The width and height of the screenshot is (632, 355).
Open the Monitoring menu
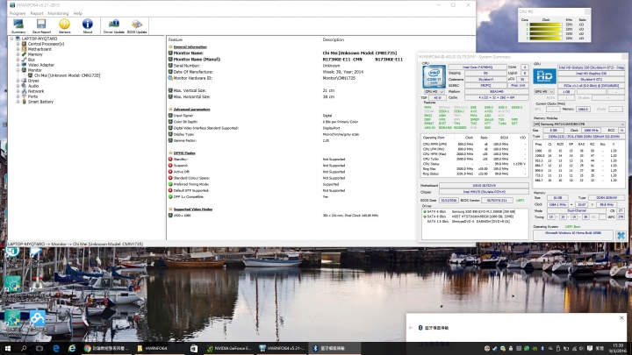coord(58,13)
